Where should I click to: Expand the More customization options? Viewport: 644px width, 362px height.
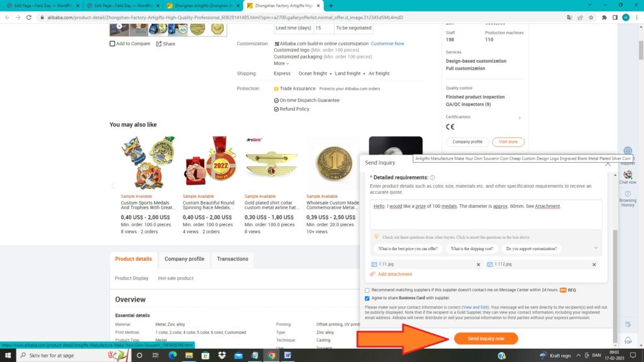[281, 63]
